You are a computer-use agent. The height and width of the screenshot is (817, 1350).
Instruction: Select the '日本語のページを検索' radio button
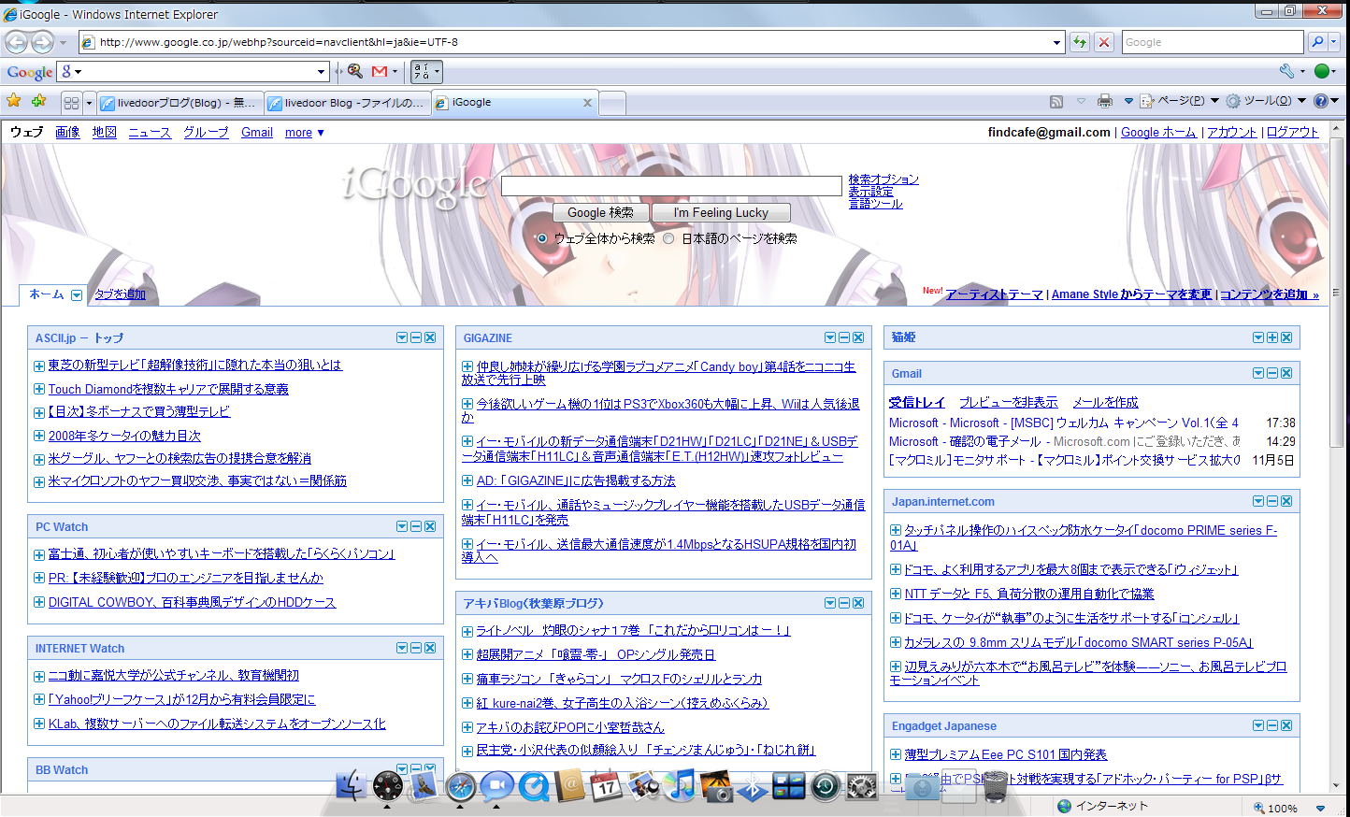point(668,238)
